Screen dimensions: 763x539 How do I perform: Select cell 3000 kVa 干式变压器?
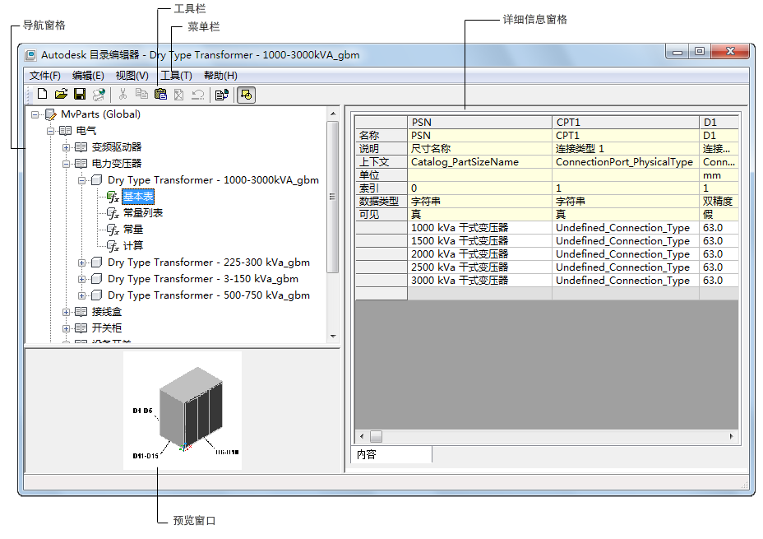coord(479,280)
